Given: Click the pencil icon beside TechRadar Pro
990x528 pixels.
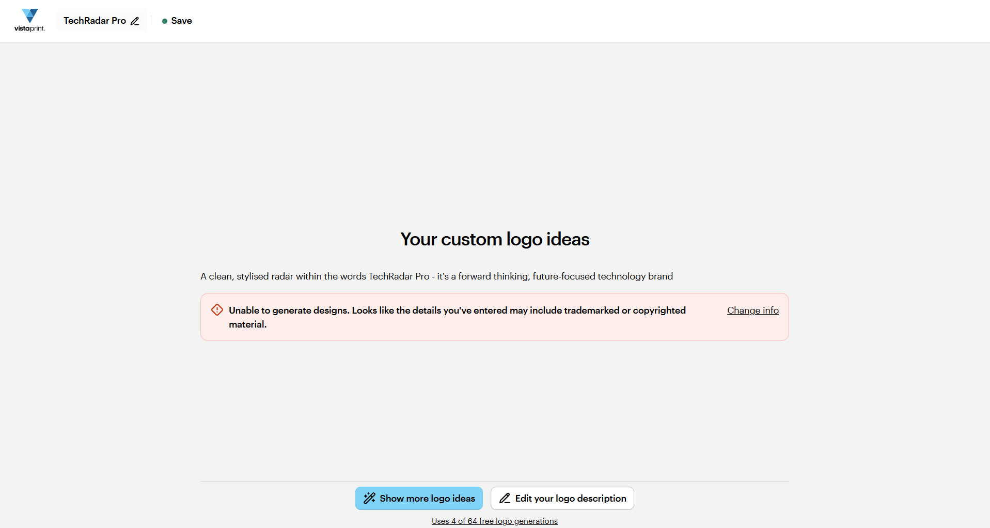Looking at the screenshot, I should click(x=135, y=21).
